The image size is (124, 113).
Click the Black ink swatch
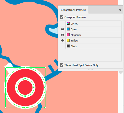click(68, 46)
